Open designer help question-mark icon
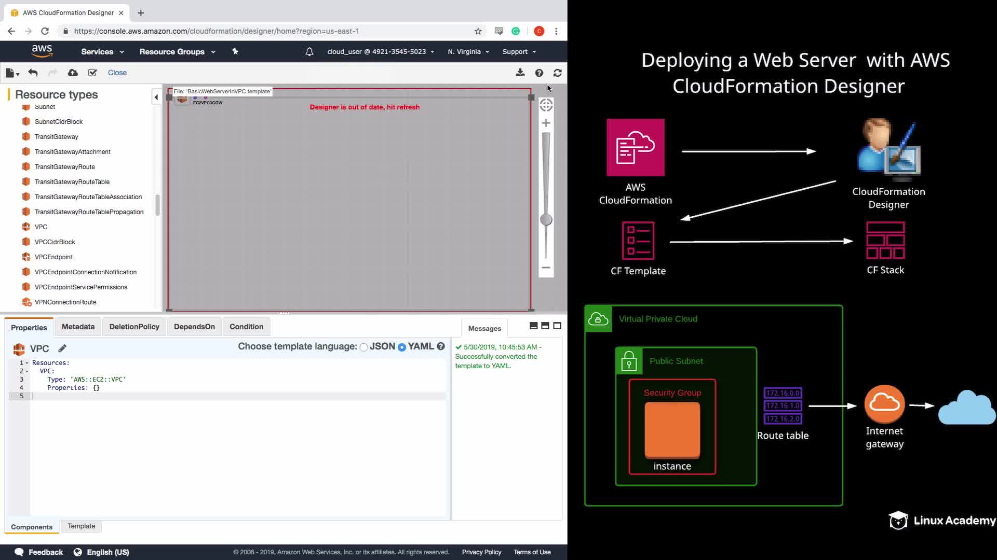Viewport: 997px width, 560px height. [539, 73]
